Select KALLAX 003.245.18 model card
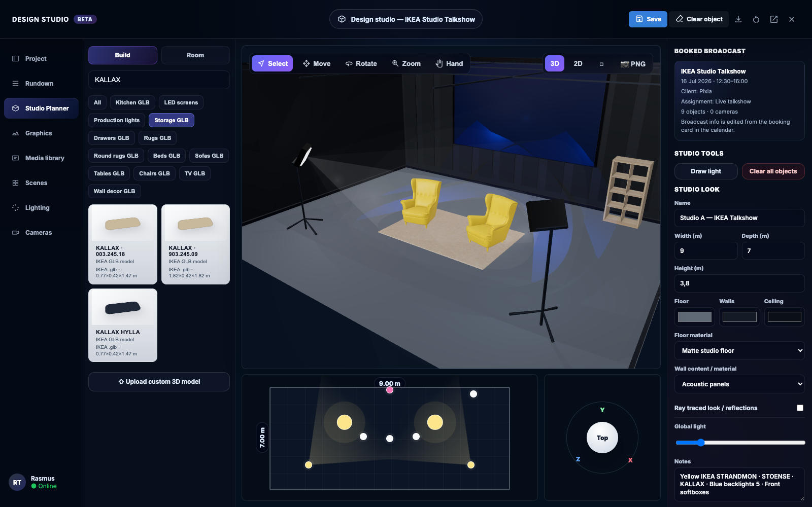This screenshot has height=507, width=812. click(123, 244)
